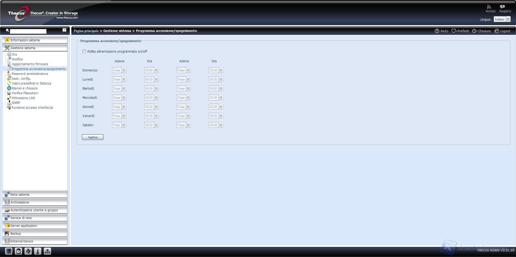516x257 pixels.
Task: Enable 'Abilita alimentazione programmata on/off' checkbox
Action: tap(84, 52)
